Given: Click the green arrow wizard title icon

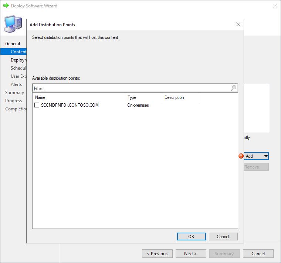Looking at the screenshot, I should coord(6,6).
